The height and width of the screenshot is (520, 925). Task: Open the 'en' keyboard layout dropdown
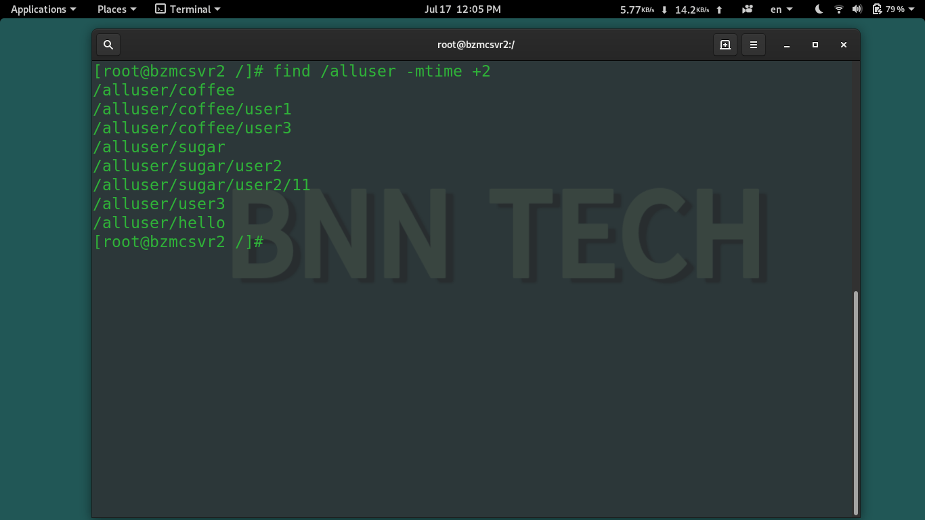[x=779, y=9]
